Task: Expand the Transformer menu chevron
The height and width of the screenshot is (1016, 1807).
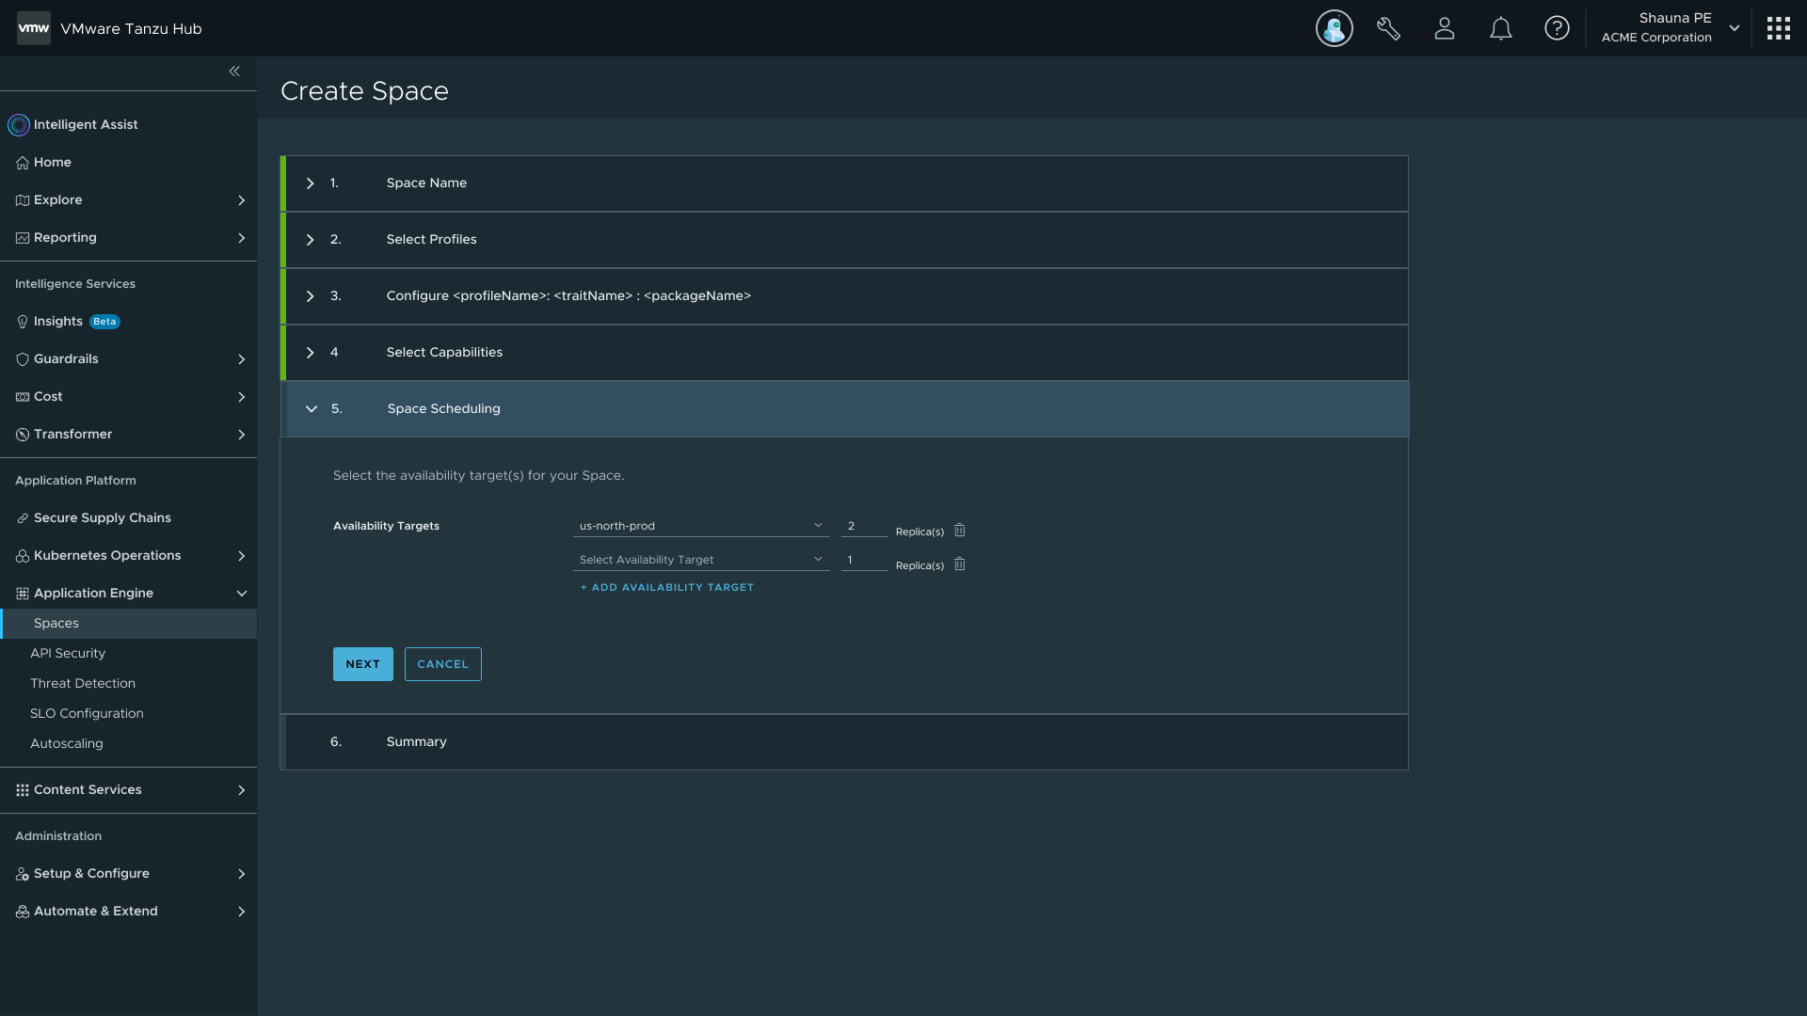Action: click(242, 435)
